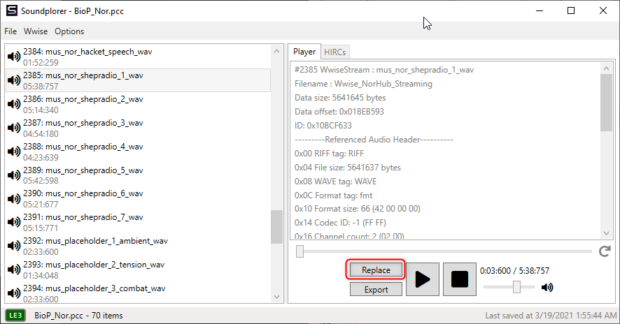This screenshot has height=324, width=620.
Task: Click speaker icon beside mus_nor_shepradio_4_wav
Action: click(14, 151)
